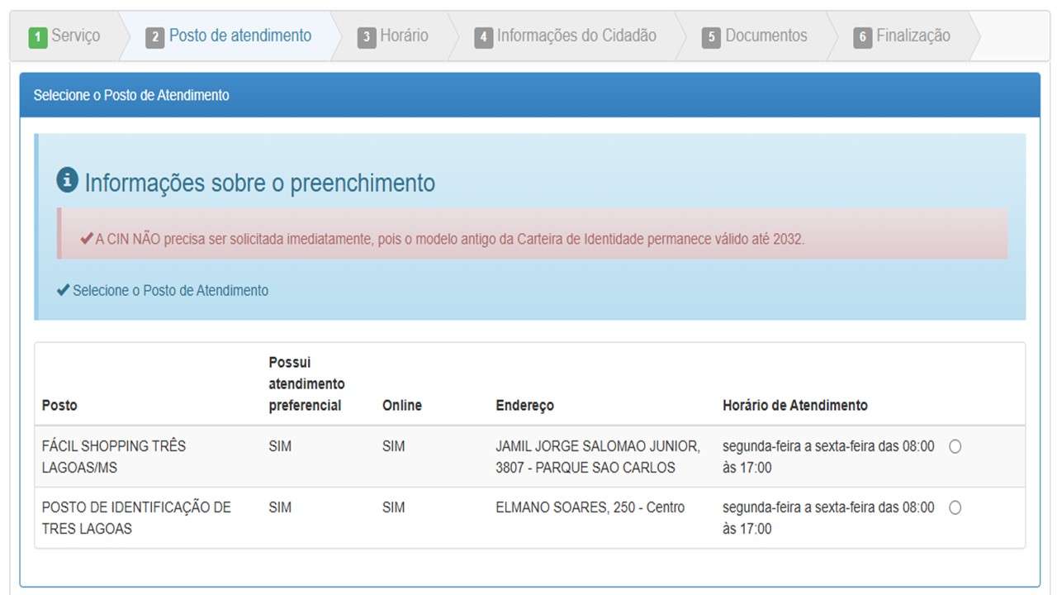The image size is (1057, 595).
Task: Click the step 4 number badge
Action: 483,37
